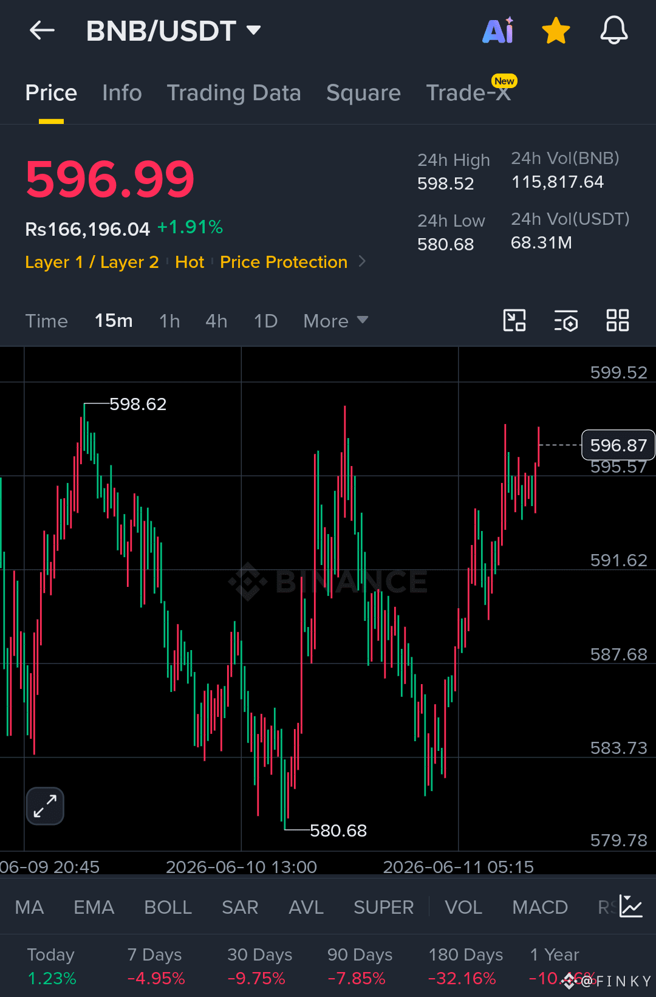Open chart display settings icon

[566, 320]
